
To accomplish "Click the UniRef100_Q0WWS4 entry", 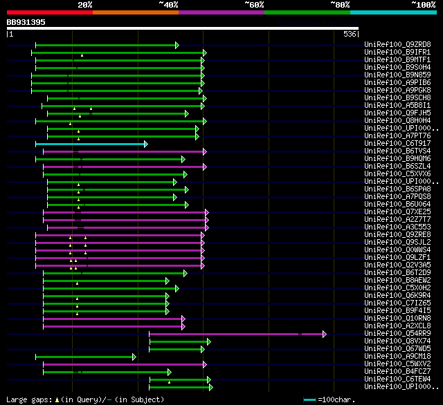I will click(x=397, y=250).
